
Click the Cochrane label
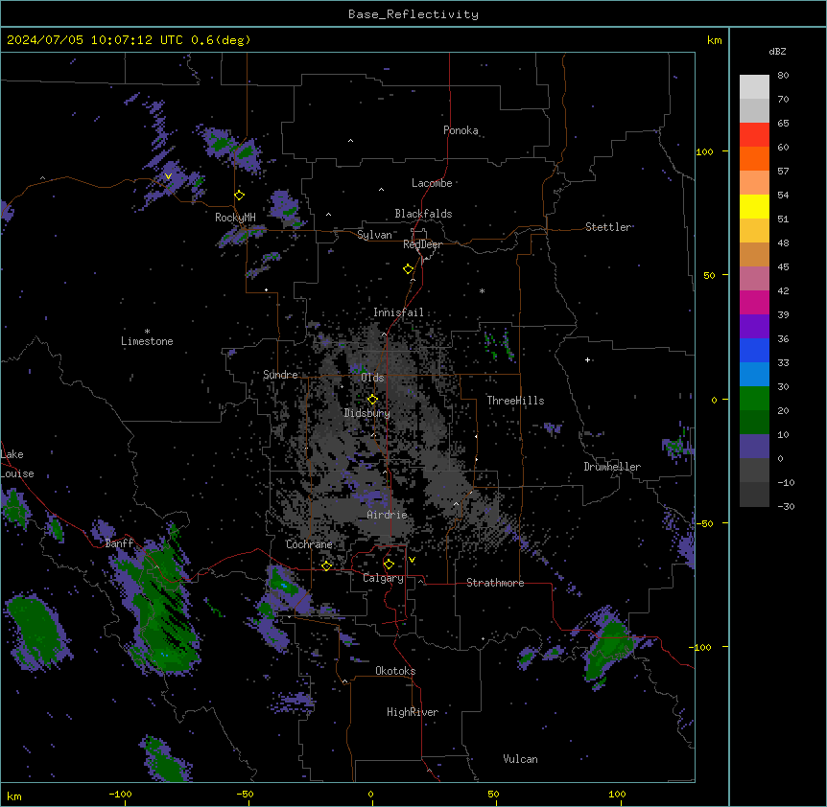click(x=309, y=544)
